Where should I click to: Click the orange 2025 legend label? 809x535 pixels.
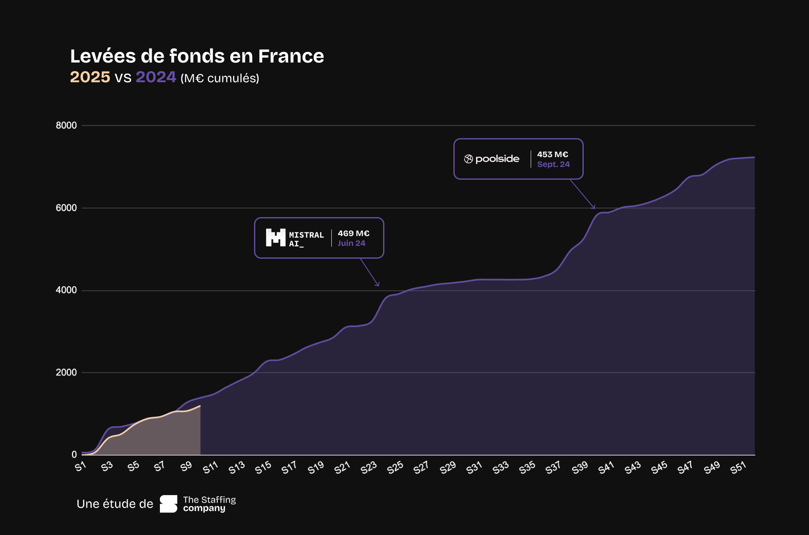tap(90, 77)
